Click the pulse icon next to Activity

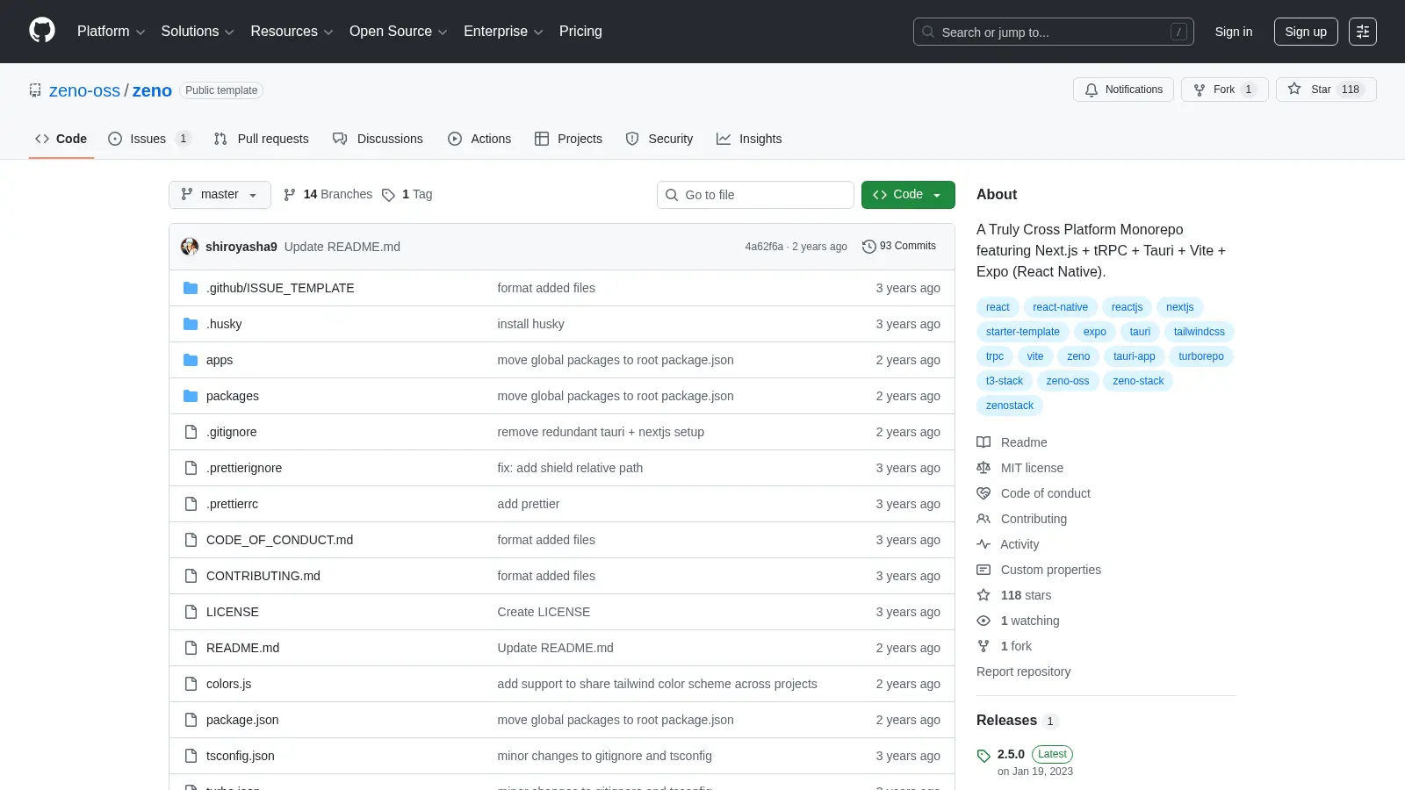tap(983, 544)
